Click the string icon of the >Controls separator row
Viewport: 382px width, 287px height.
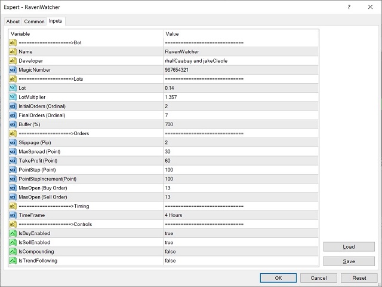point(13,224)
